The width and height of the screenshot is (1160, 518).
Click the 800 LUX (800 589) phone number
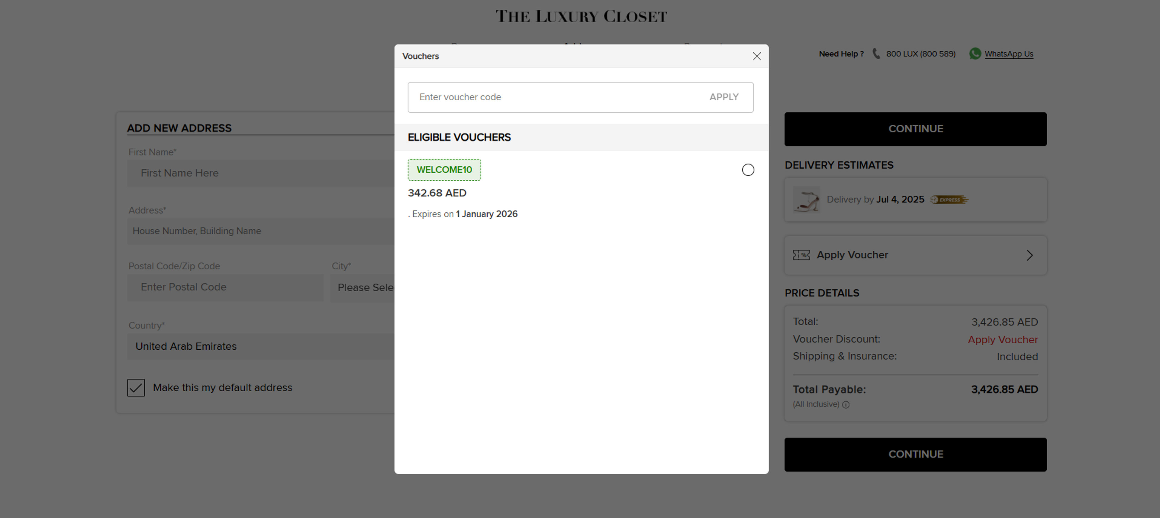[920, 54]
